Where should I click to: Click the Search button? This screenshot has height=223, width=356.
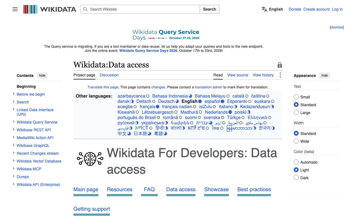[x=209, y=9]
